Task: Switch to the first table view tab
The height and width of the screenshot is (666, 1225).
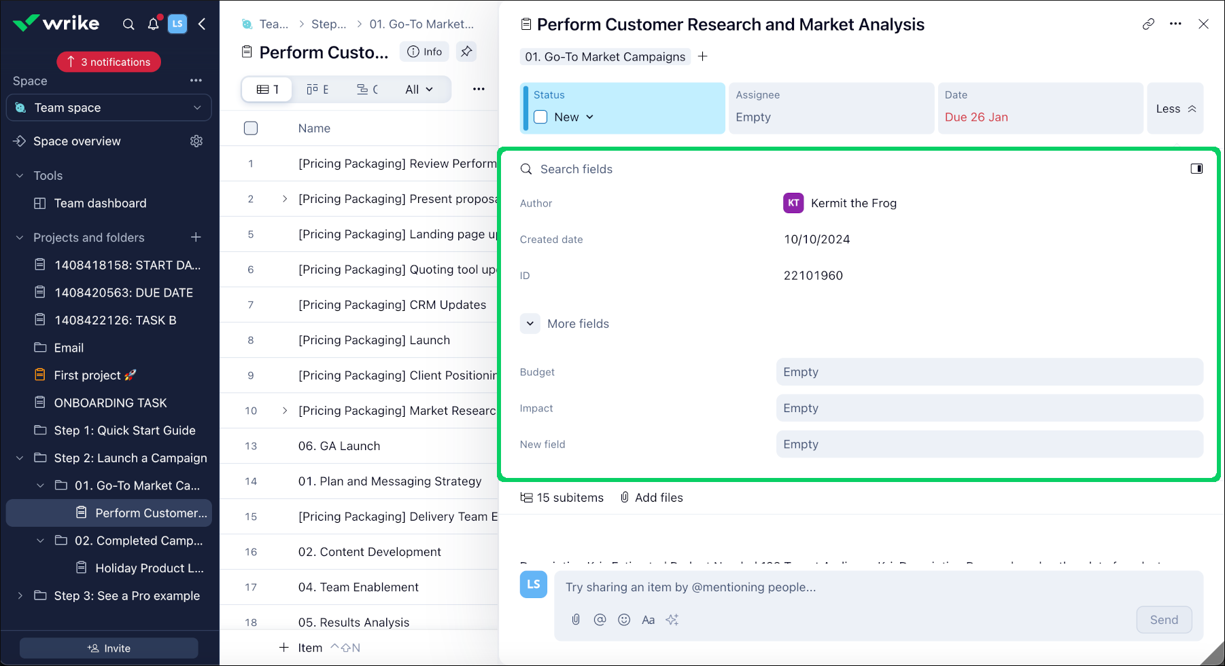Action: coord(268,90)
